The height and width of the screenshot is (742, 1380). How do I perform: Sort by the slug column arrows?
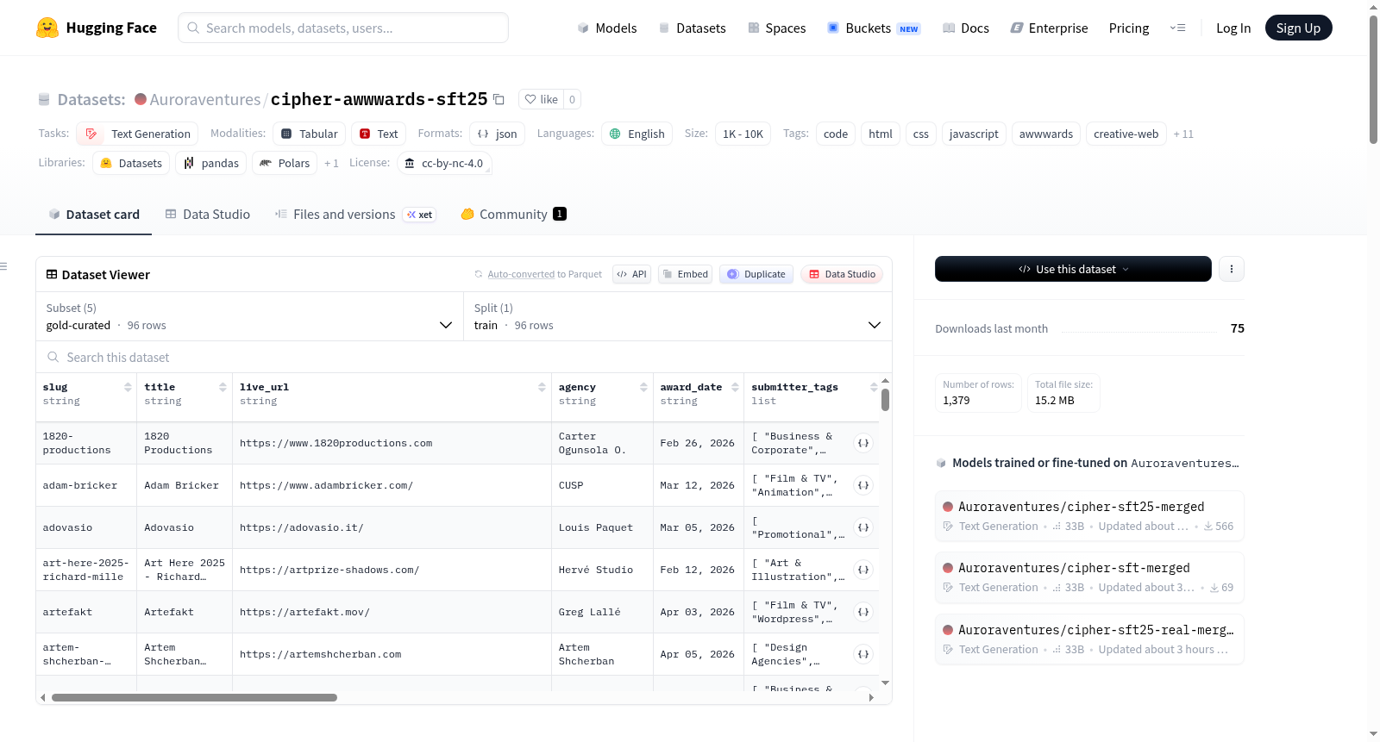[x=128, y=387]
